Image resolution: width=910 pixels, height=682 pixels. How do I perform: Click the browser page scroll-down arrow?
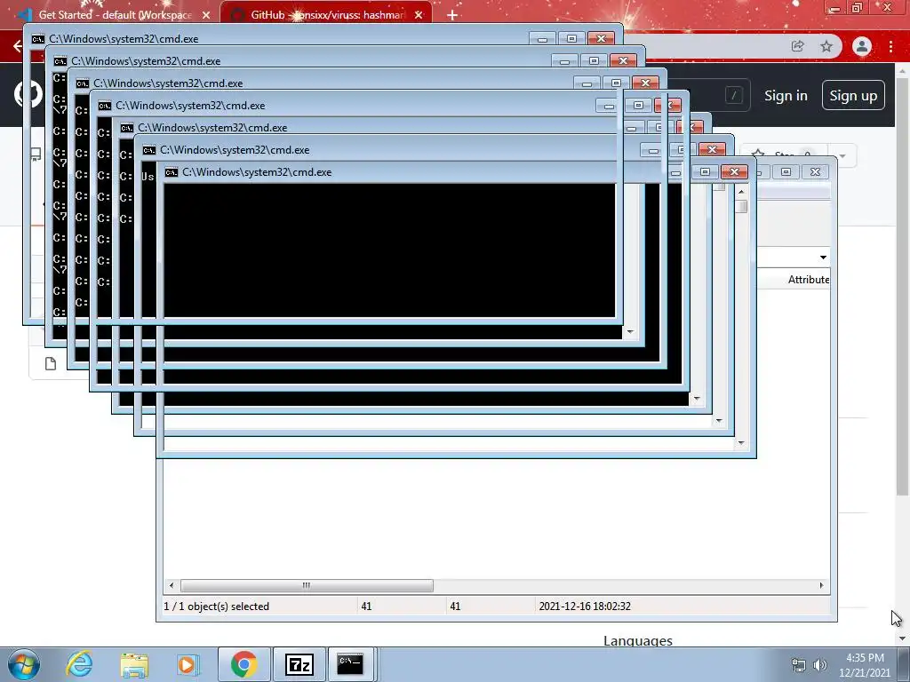click(902, 638)
